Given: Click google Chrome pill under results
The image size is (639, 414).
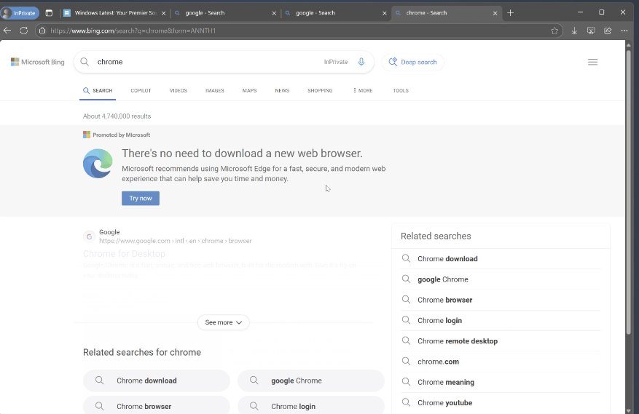Looking at the screenshot, I should (x=311, y=381).
